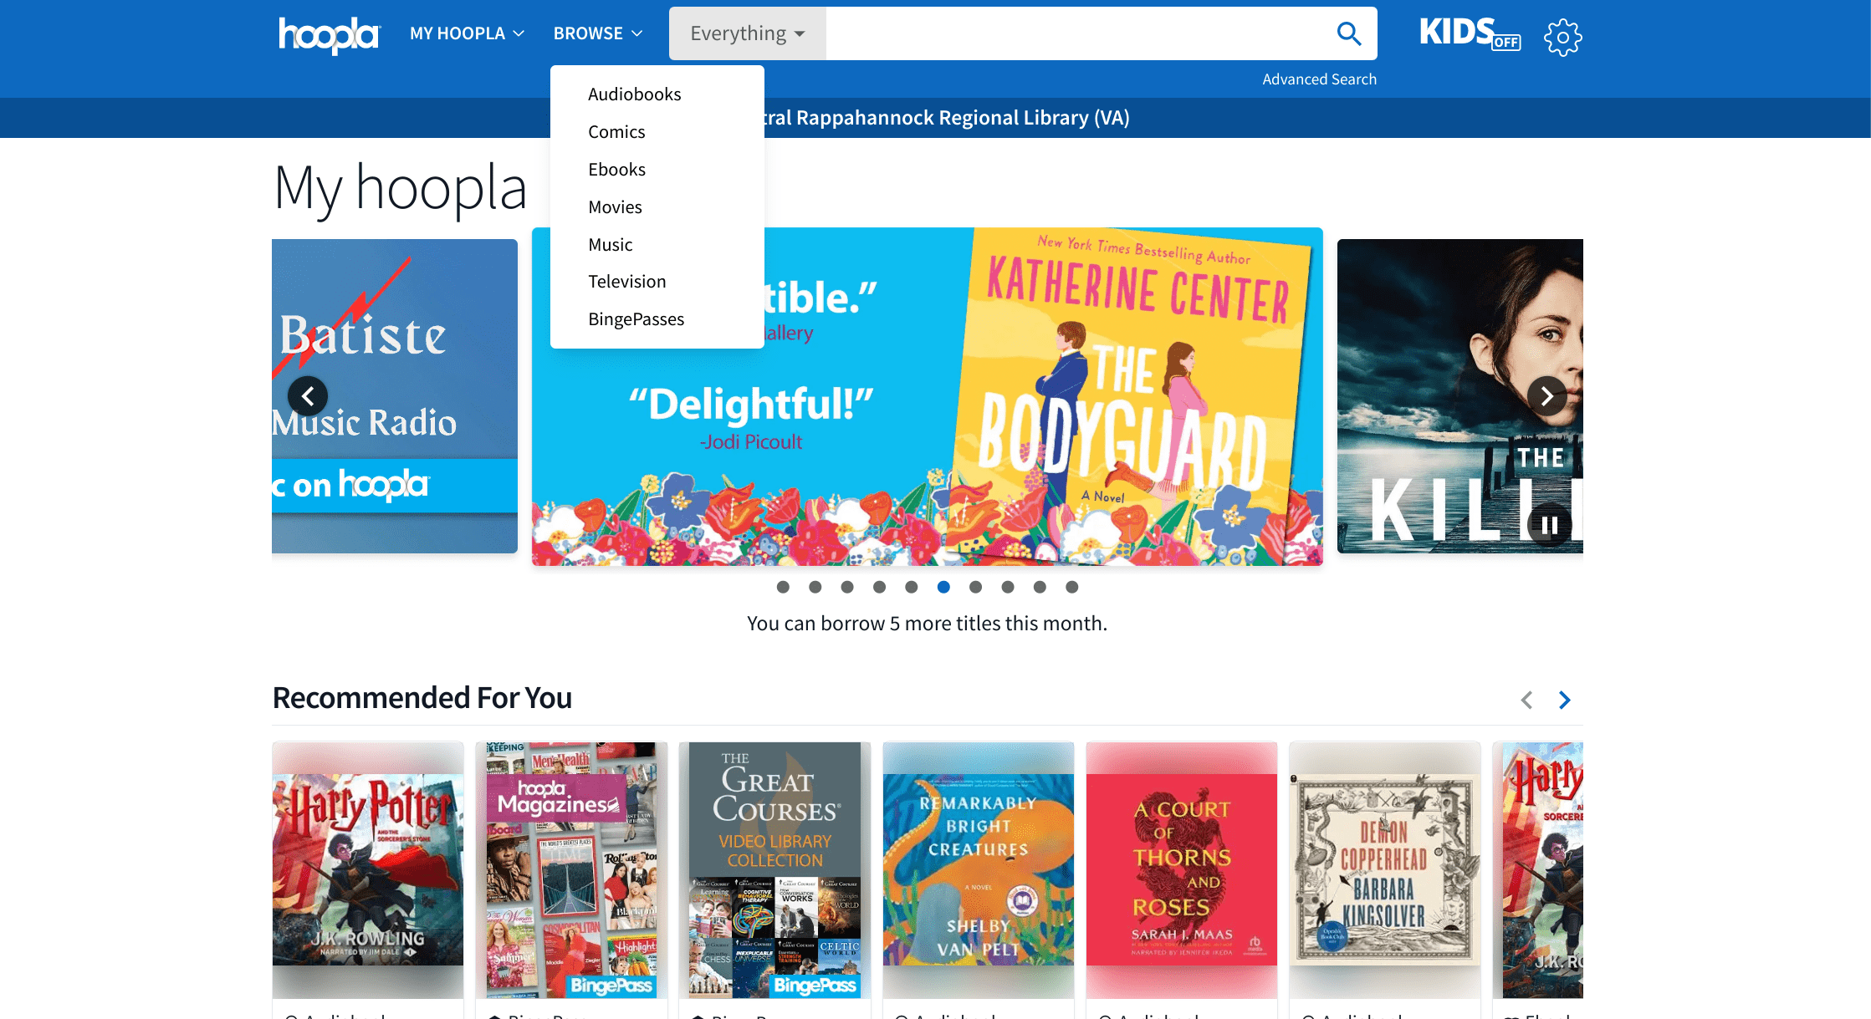Open Remarkably Bright Creatures cover
Screen dimensions: 1871x1019
[979, 869]
